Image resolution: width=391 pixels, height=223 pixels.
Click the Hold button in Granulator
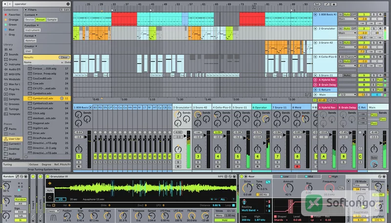(225, 220)
